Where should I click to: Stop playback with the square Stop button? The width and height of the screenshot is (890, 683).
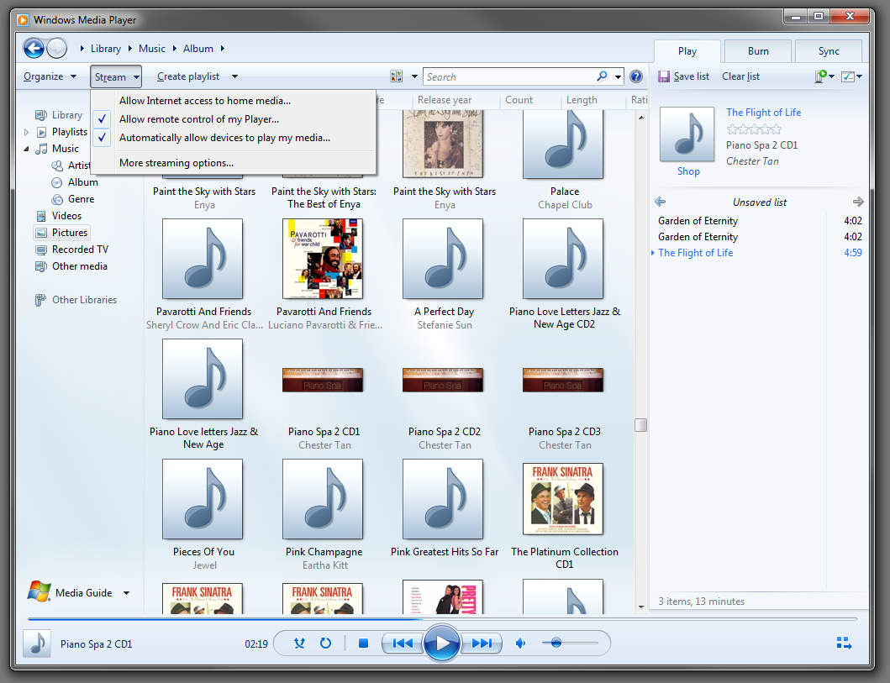[x=364, y=643]
